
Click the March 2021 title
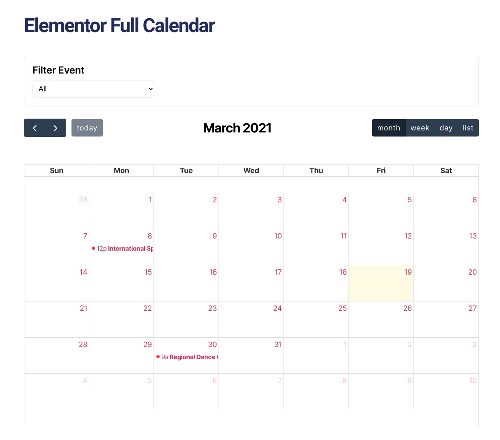coord(237,128)
